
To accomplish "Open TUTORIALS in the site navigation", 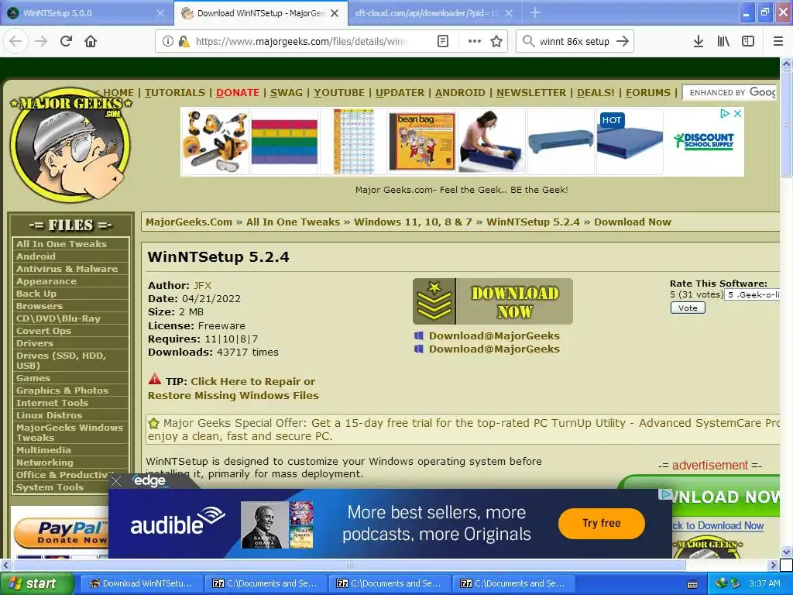I will pos(175,93).
